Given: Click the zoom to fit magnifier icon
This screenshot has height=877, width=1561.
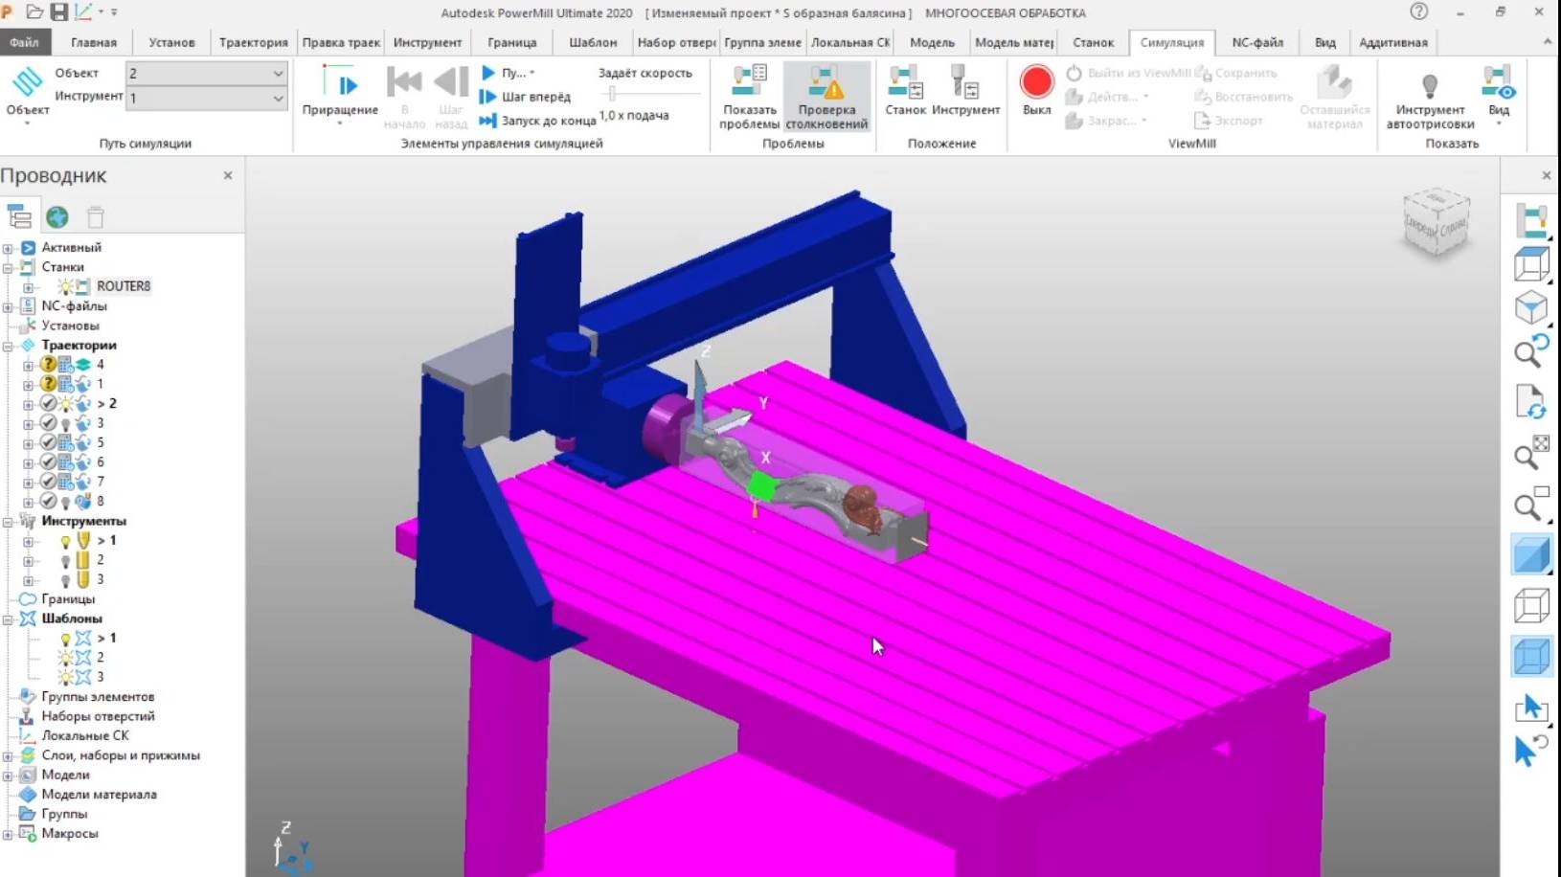Looking at the screenshot, I should click(x=1531, y=454).
